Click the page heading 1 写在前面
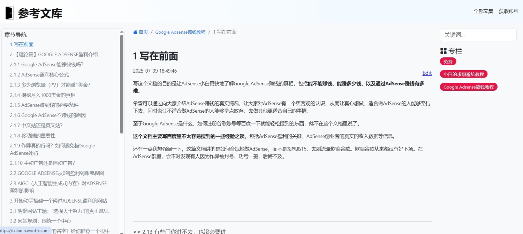 (x=156, y=56)
